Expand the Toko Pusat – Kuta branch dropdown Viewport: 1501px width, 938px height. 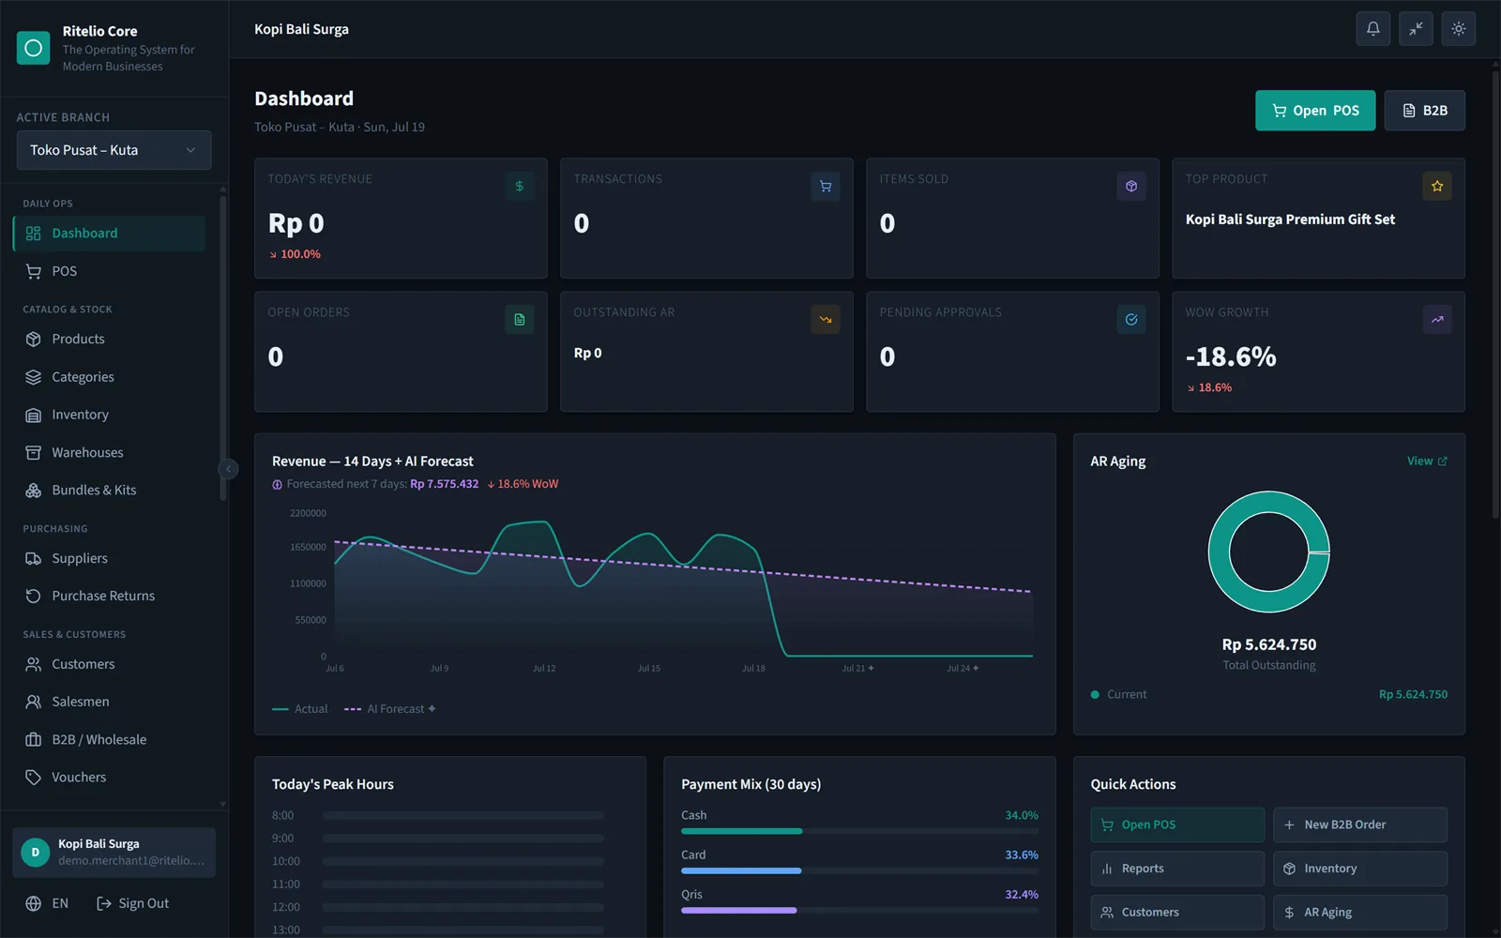114,150
